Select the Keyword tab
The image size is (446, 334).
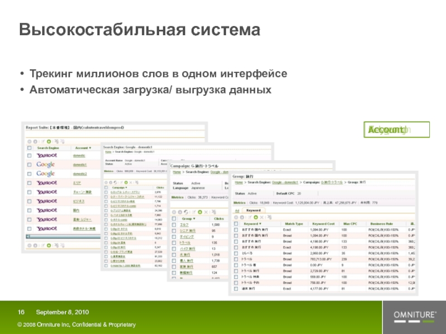coord(253,210)
